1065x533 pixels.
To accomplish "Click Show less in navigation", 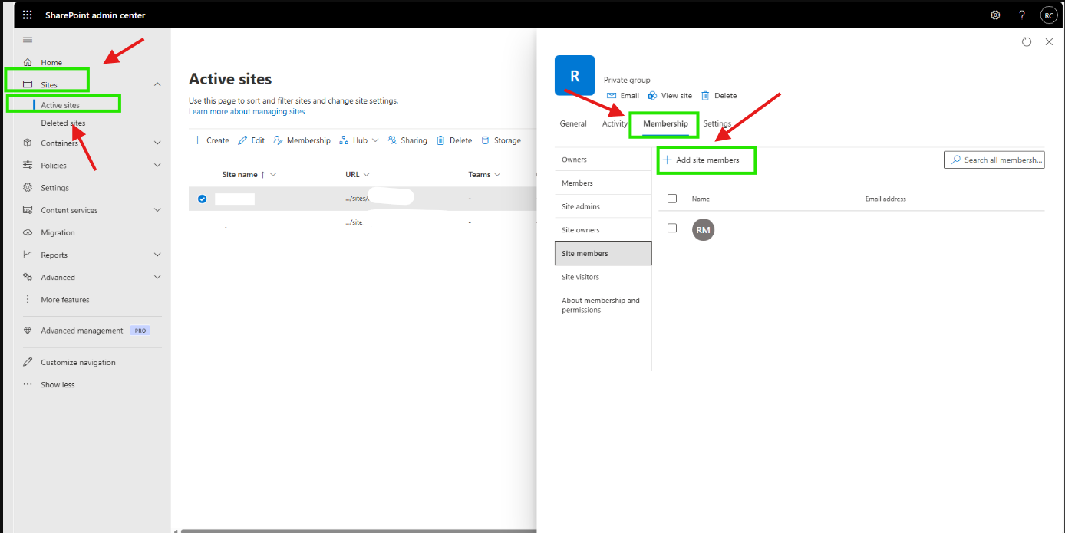I will point(58,385).
